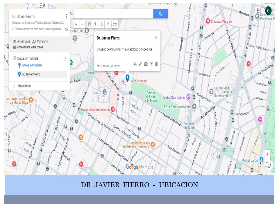Click the Redondel de Martí label

[x=189, y=126]
